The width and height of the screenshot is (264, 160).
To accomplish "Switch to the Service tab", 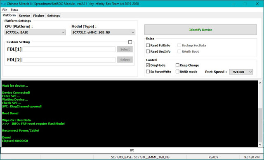I will tap(24, 16).
